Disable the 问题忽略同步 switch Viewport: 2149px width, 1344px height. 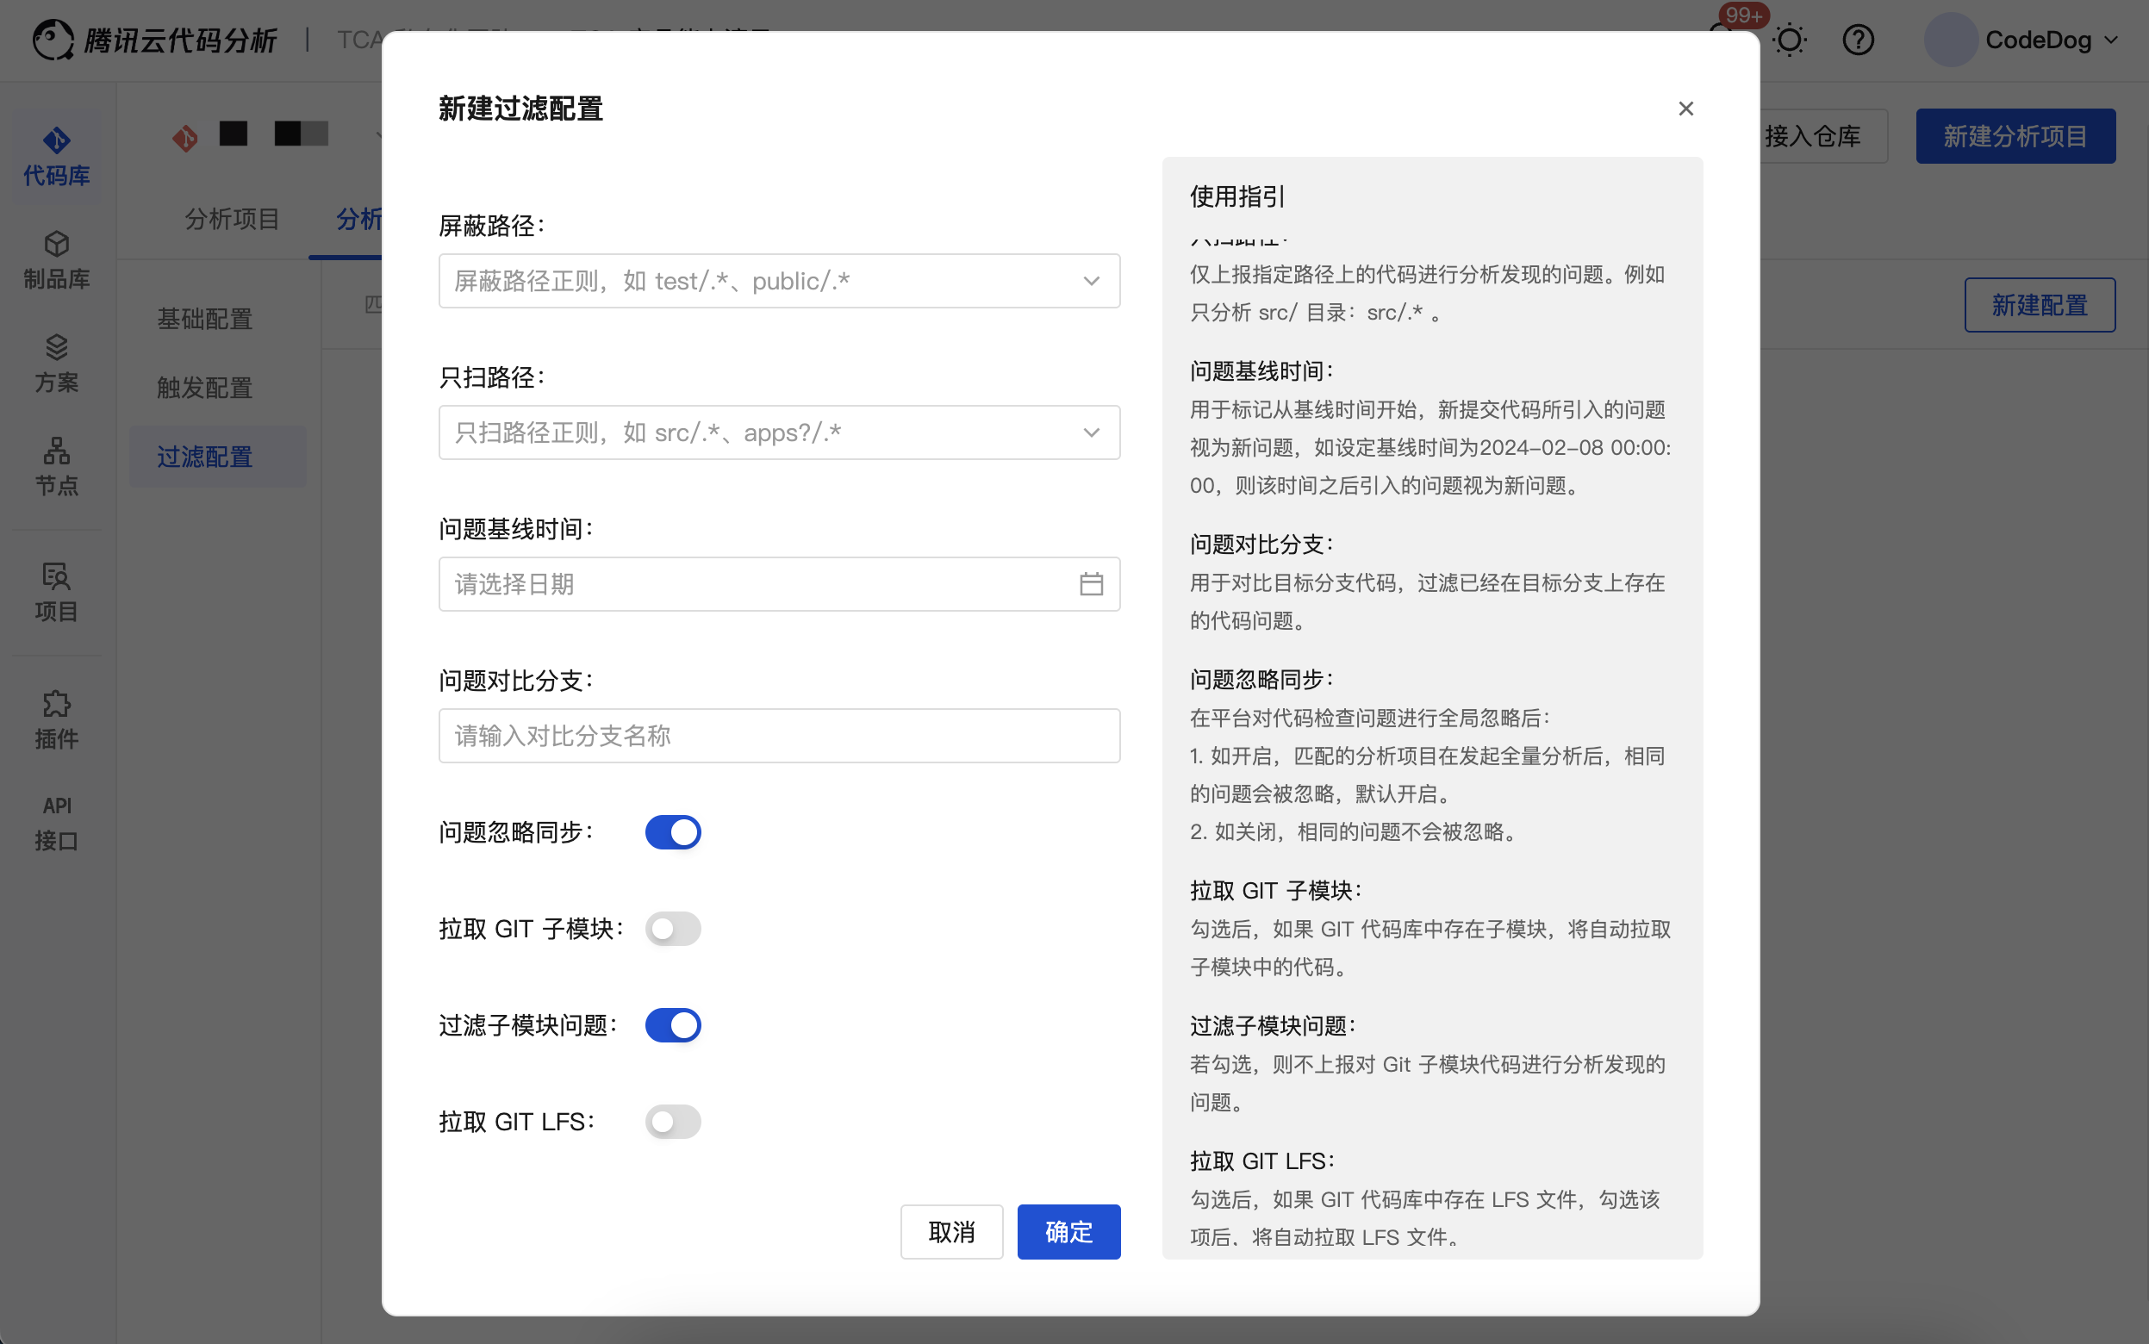[x=673, y=832]
